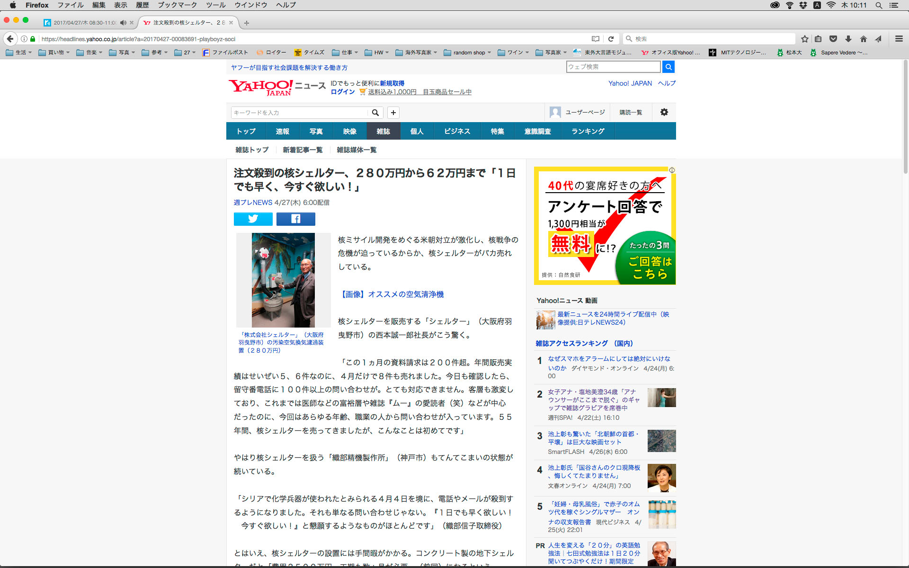909x568 pixels.
Task: Toggle Reader View icon in address bar
Action: [x=596, y=39]
